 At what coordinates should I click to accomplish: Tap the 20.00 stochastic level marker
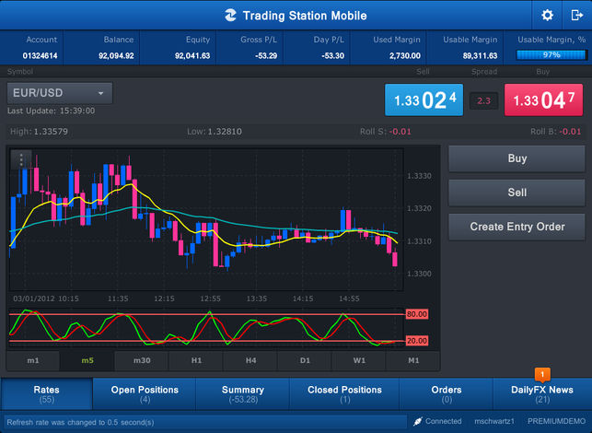417,341
